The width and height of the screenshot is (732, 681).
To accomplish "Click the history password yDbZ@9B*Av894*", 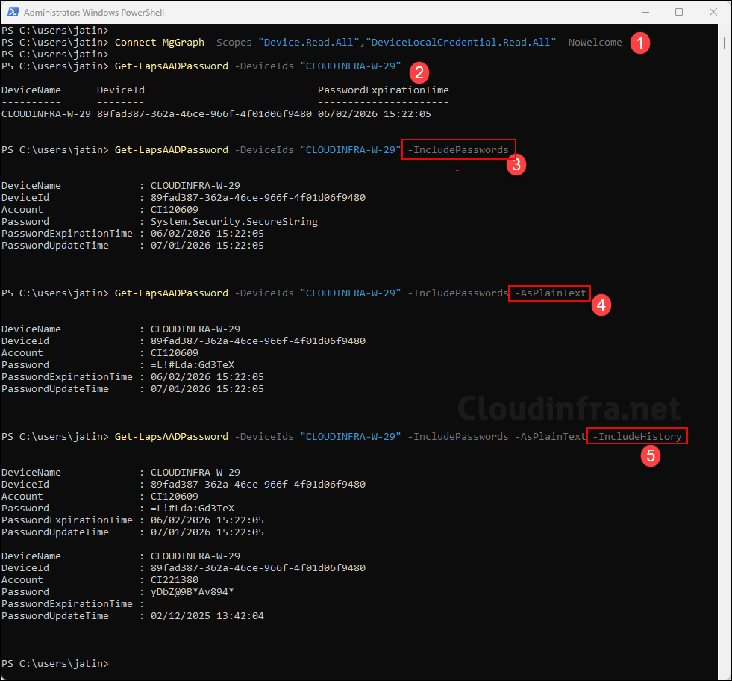I will tap(192, 592).
